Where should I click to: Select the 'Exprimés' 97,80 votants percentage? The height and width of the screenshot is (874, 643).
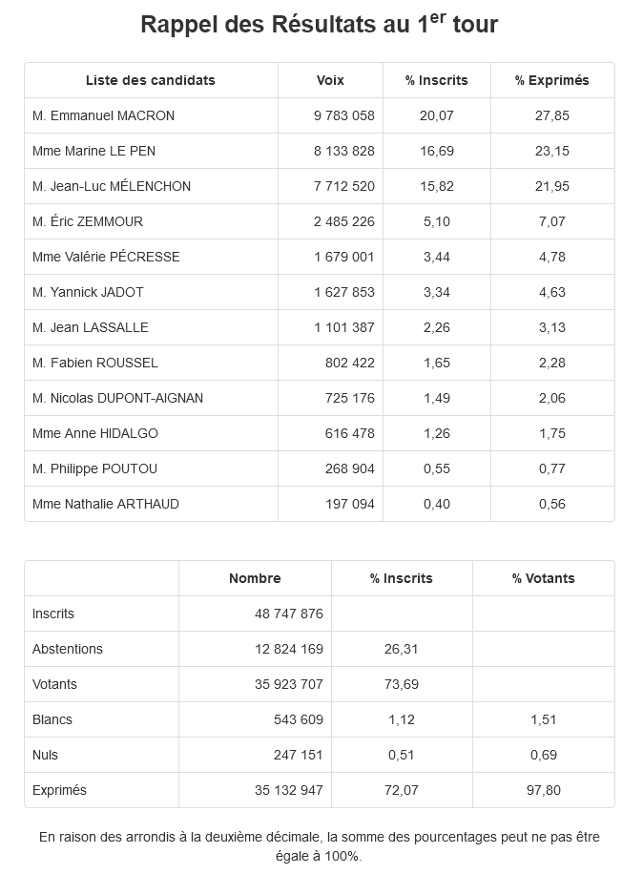(543, 790)
